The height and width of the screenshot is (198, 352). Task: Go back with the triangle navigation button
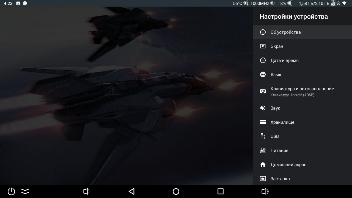point(131,191)
